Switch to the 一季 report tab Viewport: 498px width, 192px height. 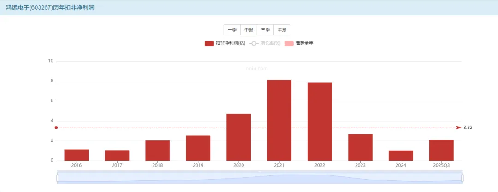click(232, 30)
